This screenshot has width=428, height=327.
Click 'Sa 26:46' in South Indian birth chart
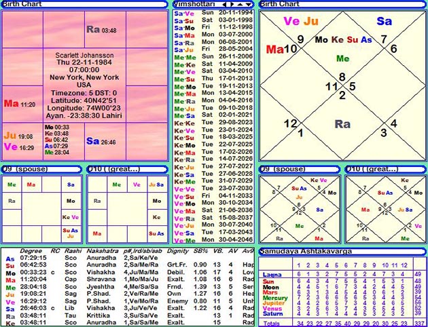101,141
